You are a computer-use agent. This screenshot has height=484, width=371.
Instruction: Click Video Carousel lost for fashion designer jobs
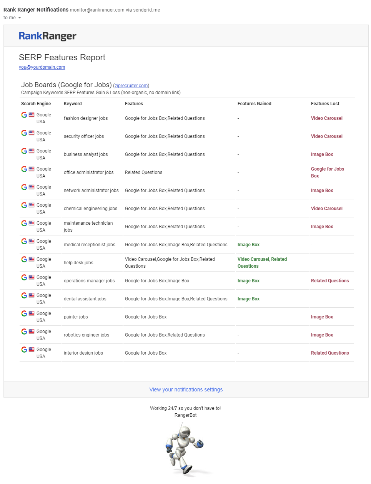click(326, 118)
